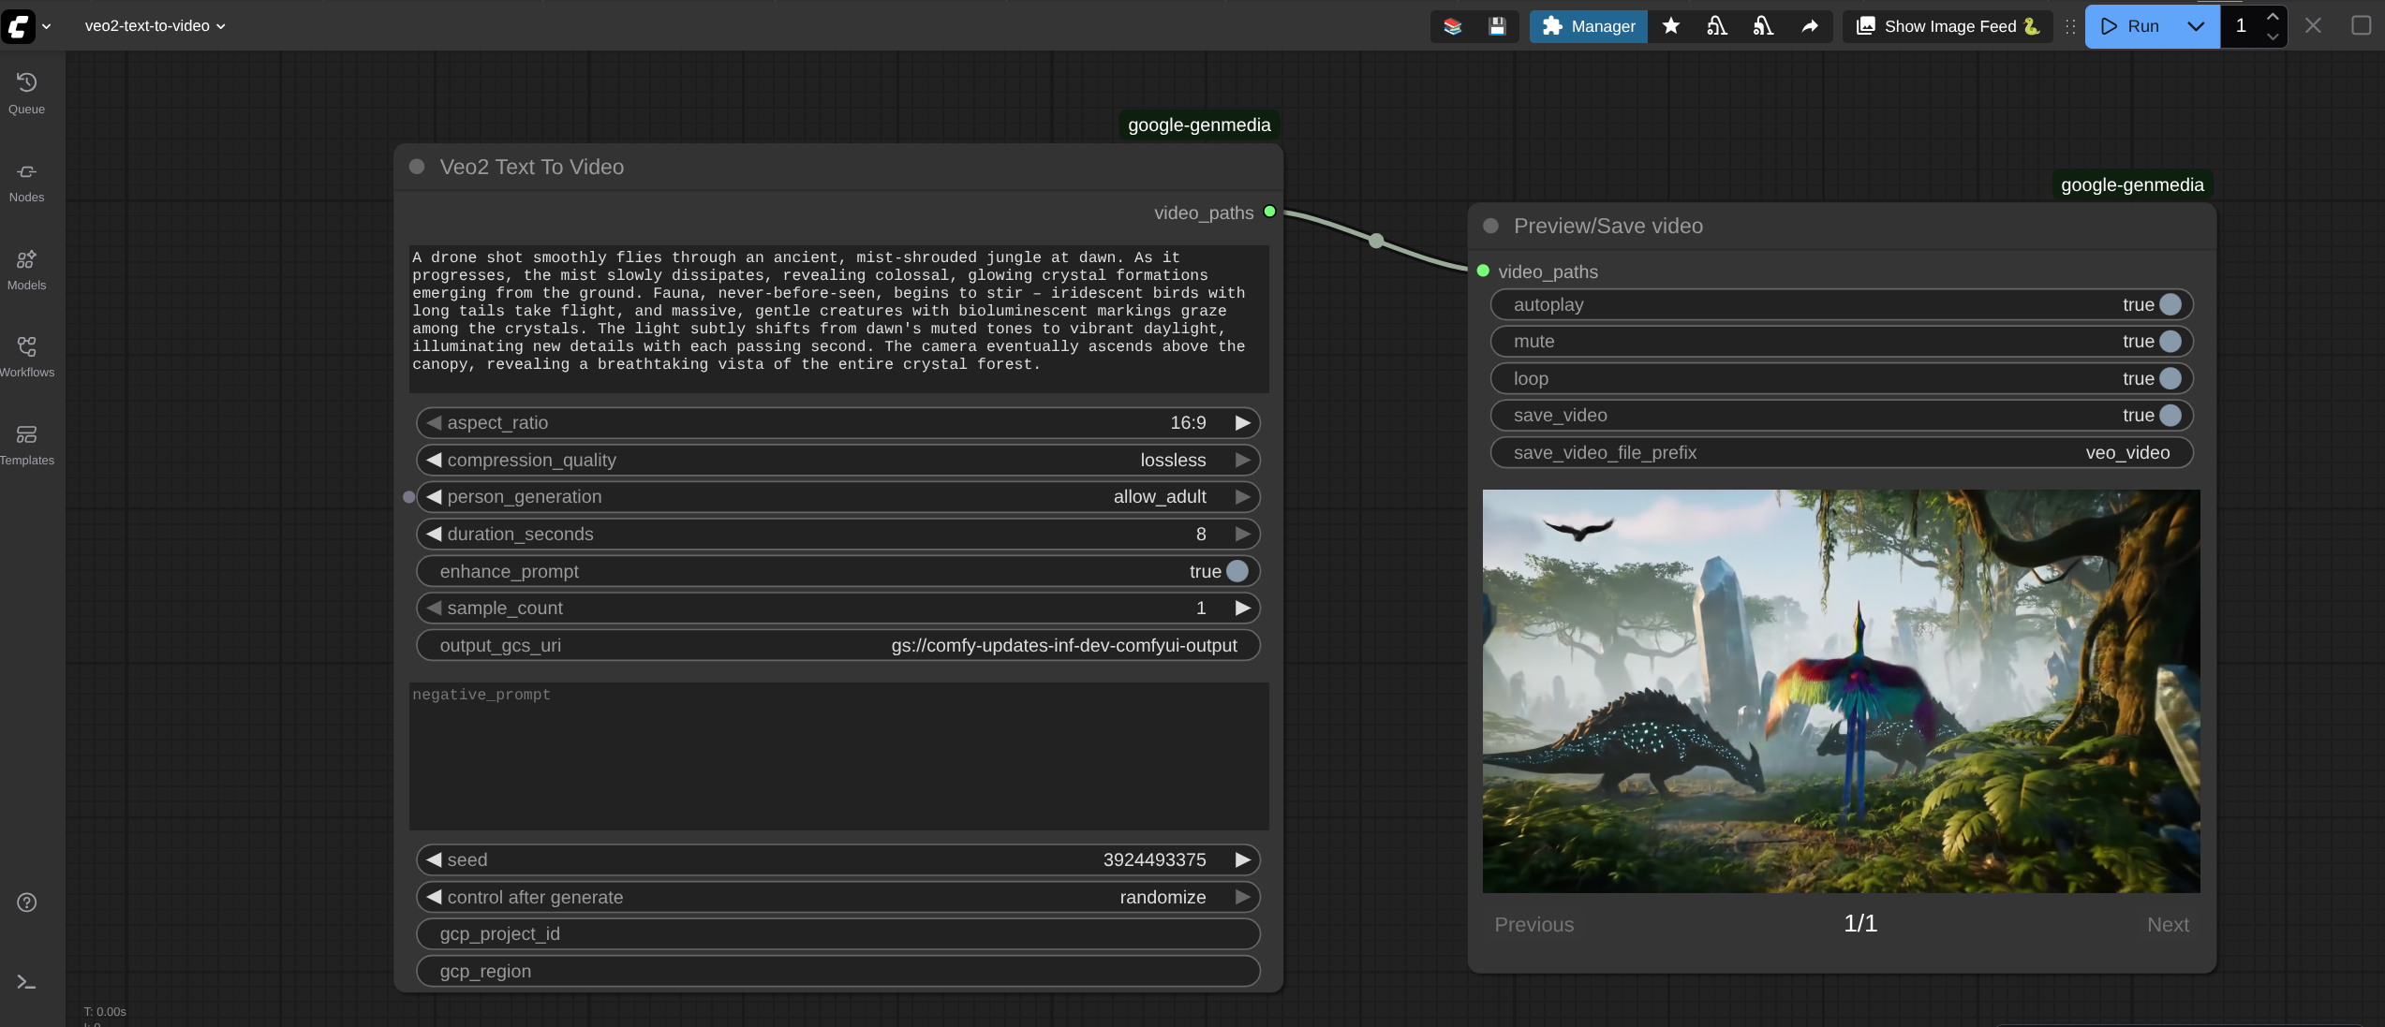The width and height of the screenshot is (2385, 1027).
Task: Edit output_gcs_uri field
Action: (x=837, y=646)
